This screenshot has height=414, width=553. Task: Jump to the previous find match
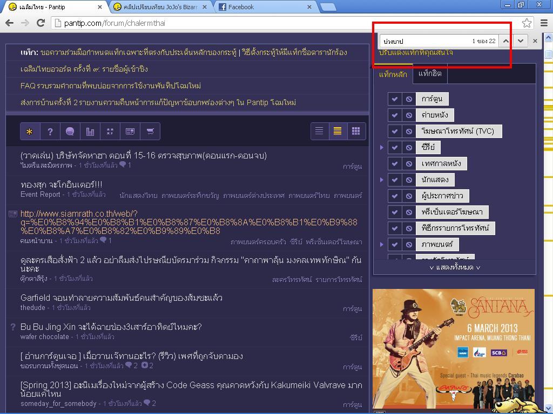pos(505,41)
